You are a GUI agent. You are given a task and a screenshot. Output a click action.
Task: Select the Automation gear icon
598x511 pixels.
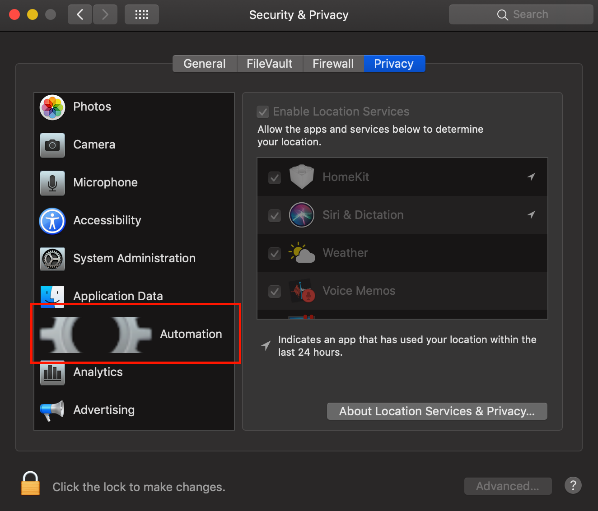[x=96, y=334]
